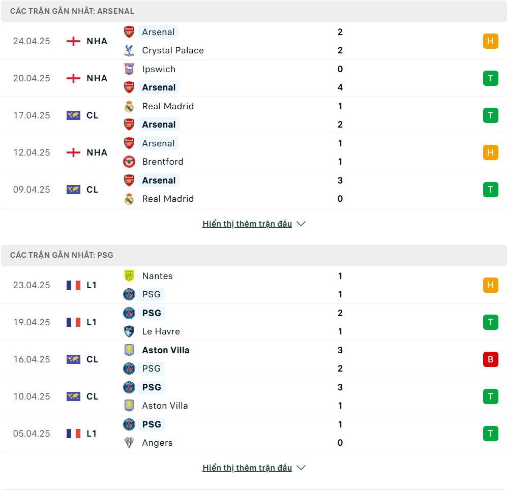The image size is (507, 490).
Task: Open 'Hiển thị thêm trận đấu' under PSG
Action: pos(247,468)
